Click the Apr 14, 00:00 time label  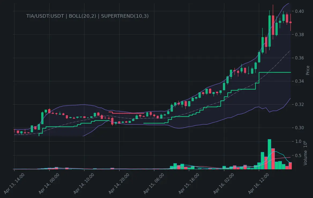(x=49, y=184)
